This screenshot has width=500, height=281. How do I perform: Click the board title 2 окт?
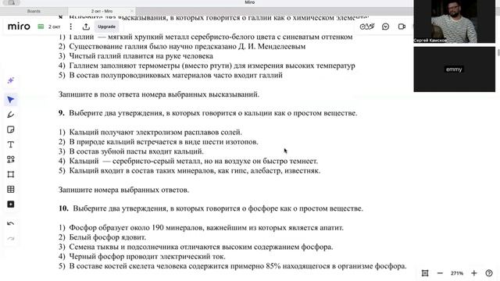pyautogui.click(x=54, y=27)
